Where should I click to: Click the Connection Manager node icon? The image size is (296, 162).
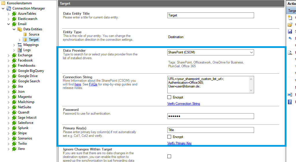click(9, 8)
